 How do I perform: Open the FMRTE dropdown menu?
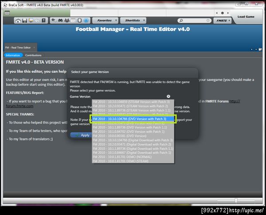pyautogui.click(x=223, y=21)
